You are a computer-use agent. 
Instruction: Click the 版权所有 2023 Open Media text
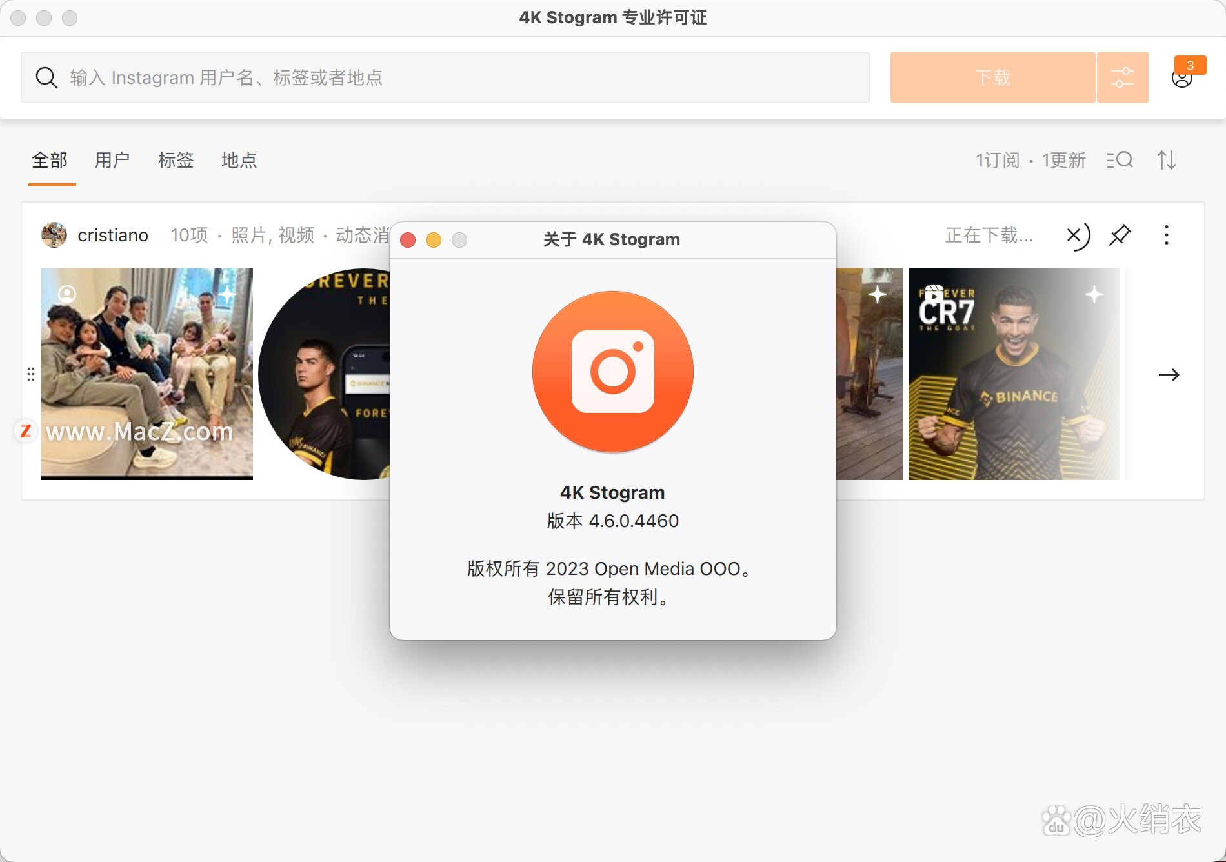tap(608, 568)
